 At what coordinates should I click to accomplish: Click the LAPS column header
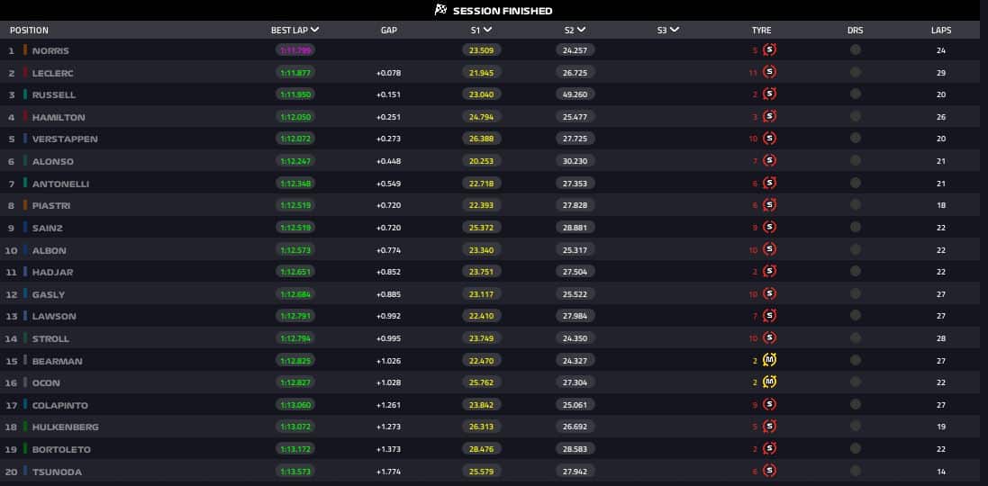[941, 31]
